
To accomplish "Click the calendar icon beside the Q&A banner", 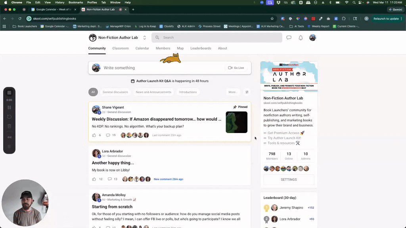I will click(133, 81).
